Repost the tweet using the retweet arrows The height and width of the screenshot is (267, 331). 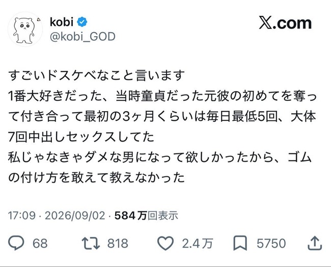point(91,243)
